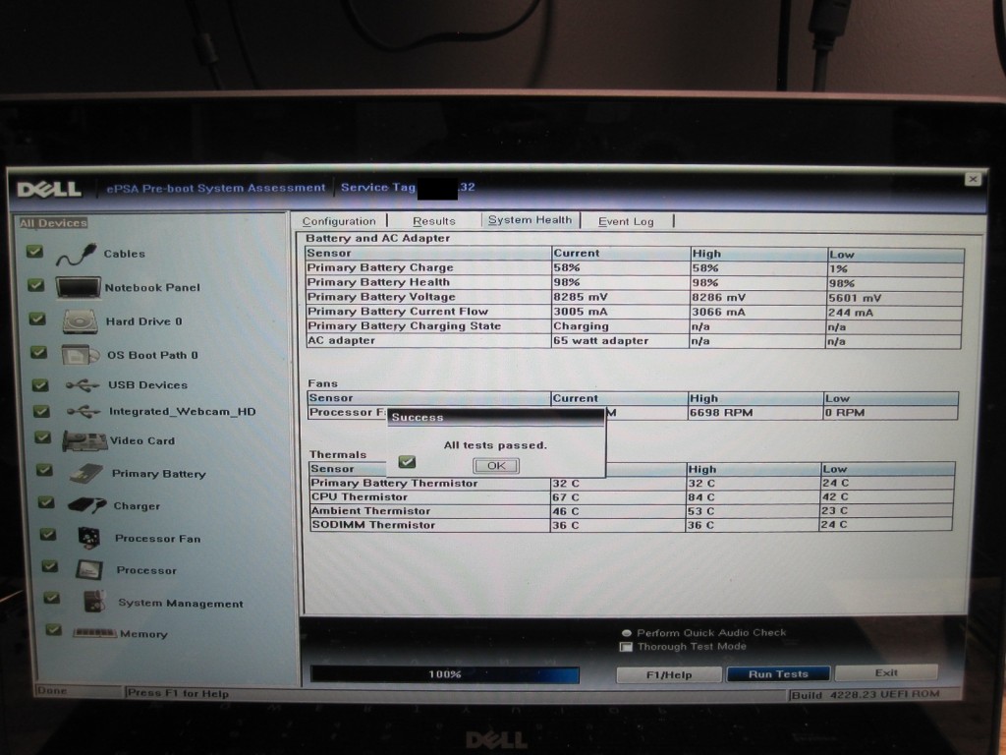Click the Ambient Thermistor row label
This screenshot has height=755, width=1006.
(370, 511)
